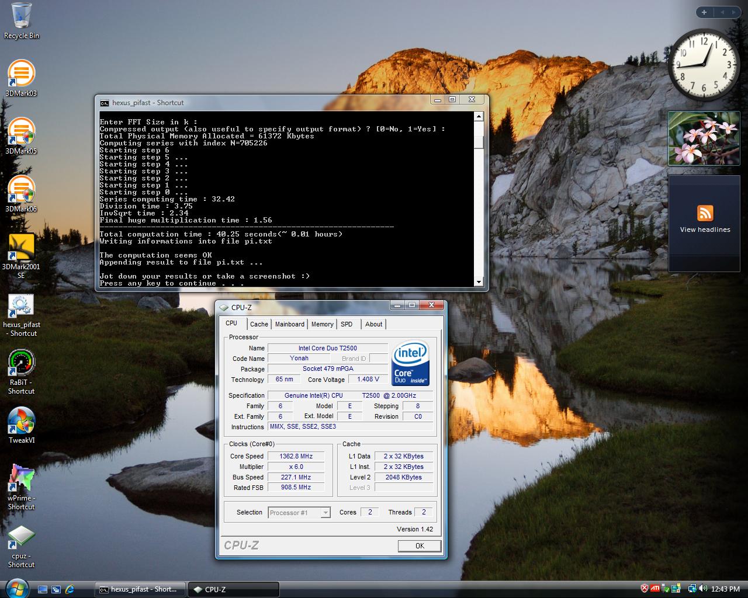Image resolution: width=748 pixels, height=598 pixels.
Task: Click the Total computation time line in console
Action: click(x=221, y=234)
